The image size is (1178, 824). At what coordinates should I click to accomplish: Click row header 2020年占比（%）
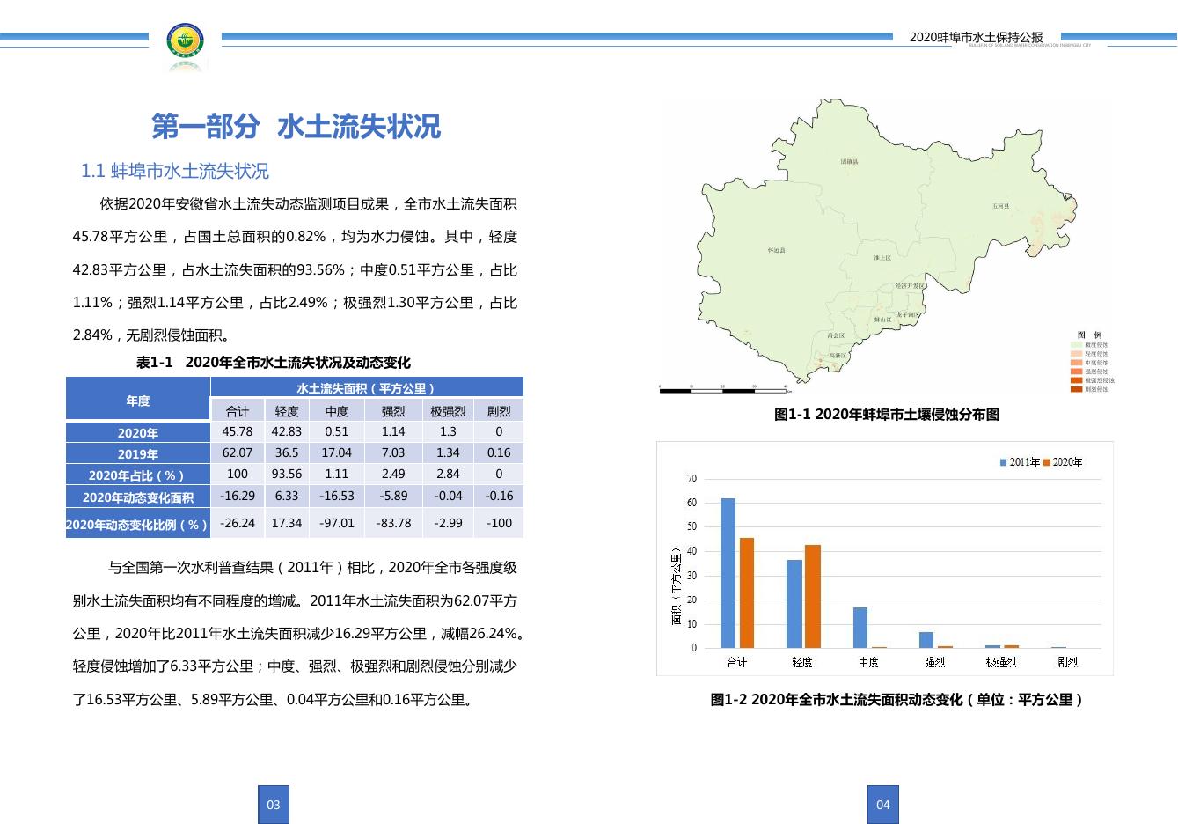tap(138, 475)
